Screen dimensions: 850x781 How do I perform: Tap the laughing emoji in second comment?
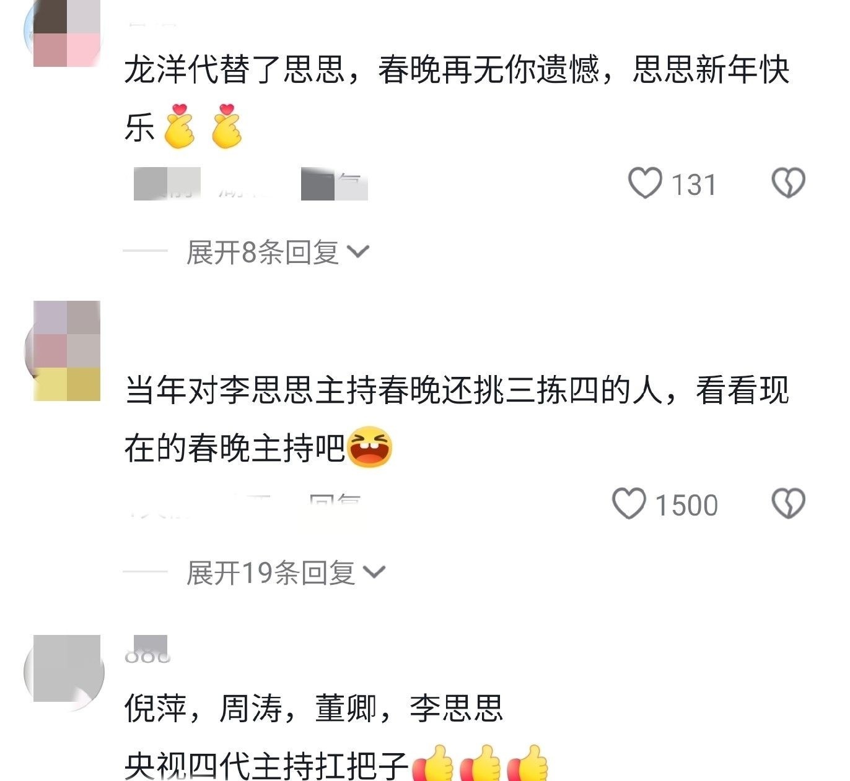point(370,447)
